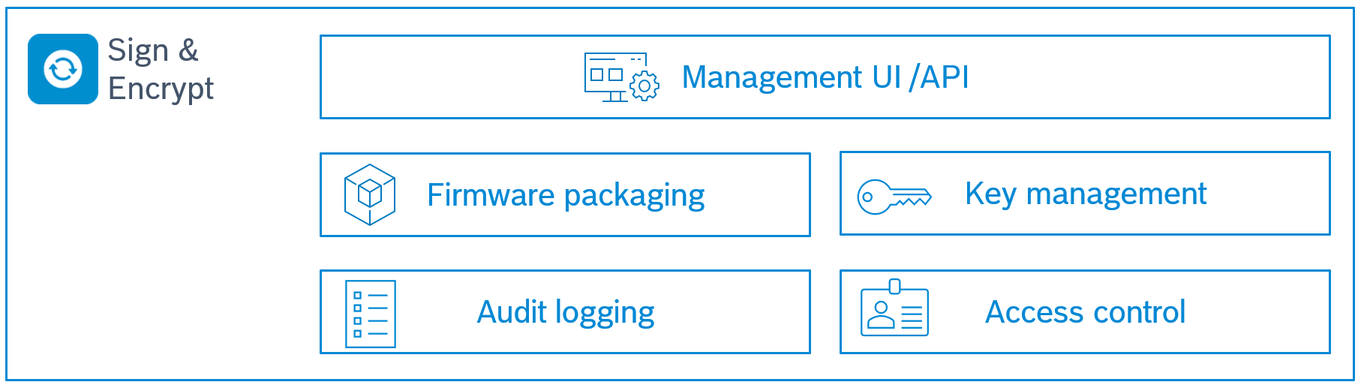Check the bottom square in the audit checklist icon
The width and height of the screenshot is (1361, 388).
[358, 333]
